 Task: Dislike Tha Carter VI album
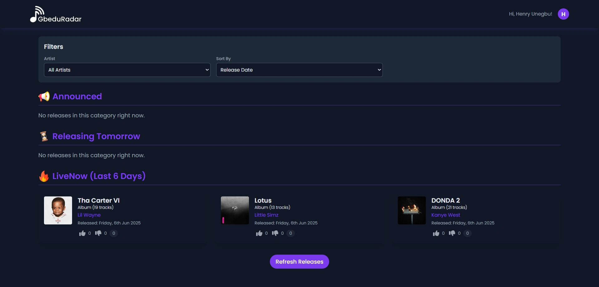point(98,233)
